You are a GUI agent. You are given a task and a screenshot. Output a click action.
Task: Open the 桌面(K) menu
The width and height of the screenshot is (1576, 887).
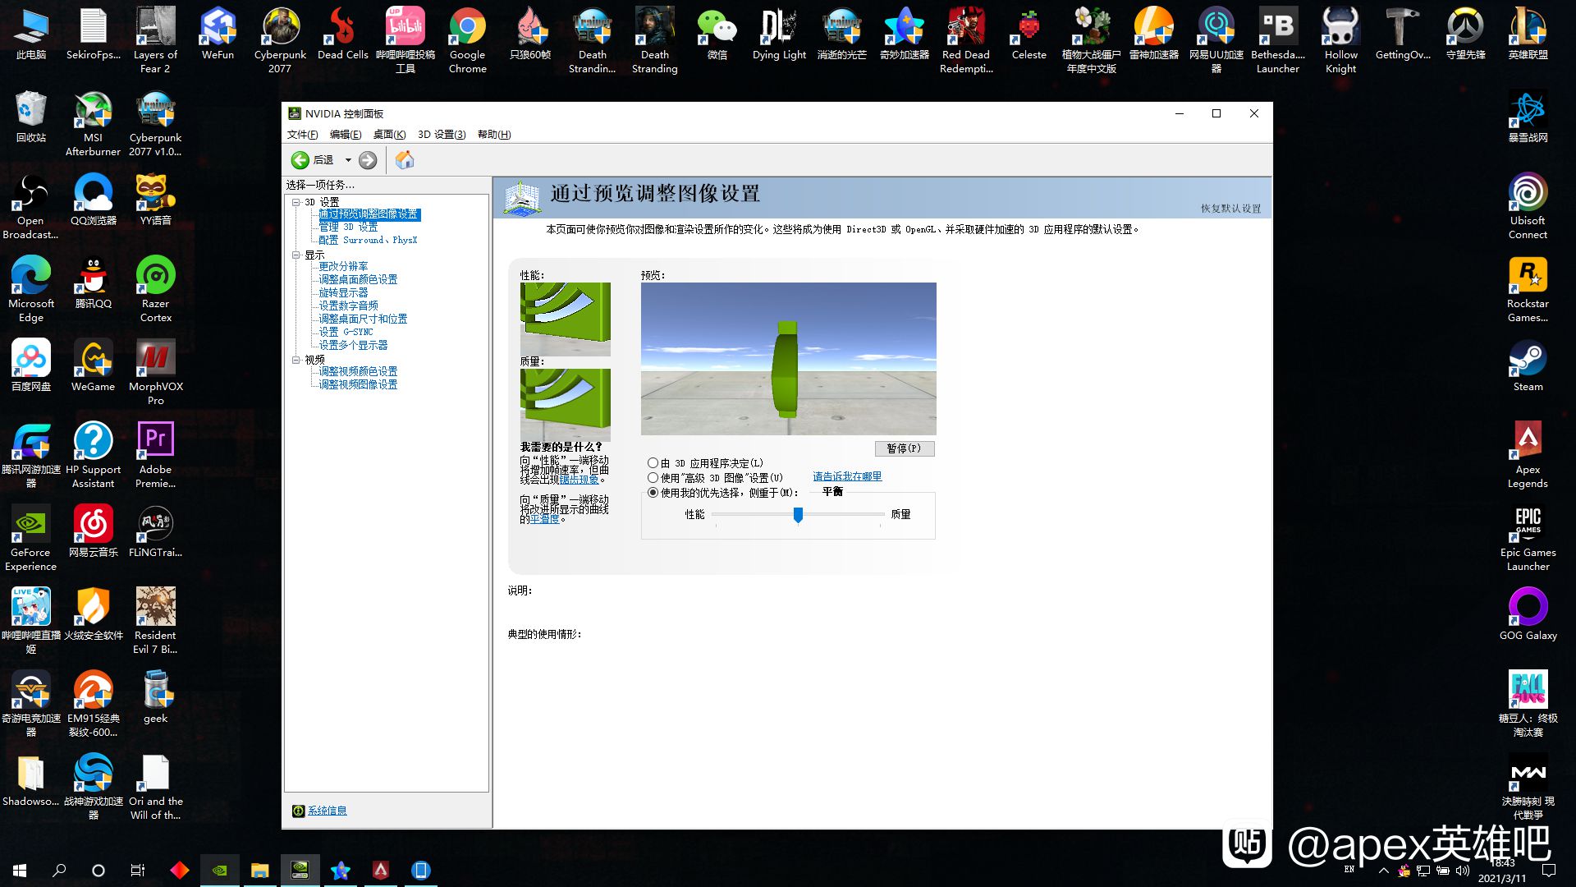click(389, 135)
